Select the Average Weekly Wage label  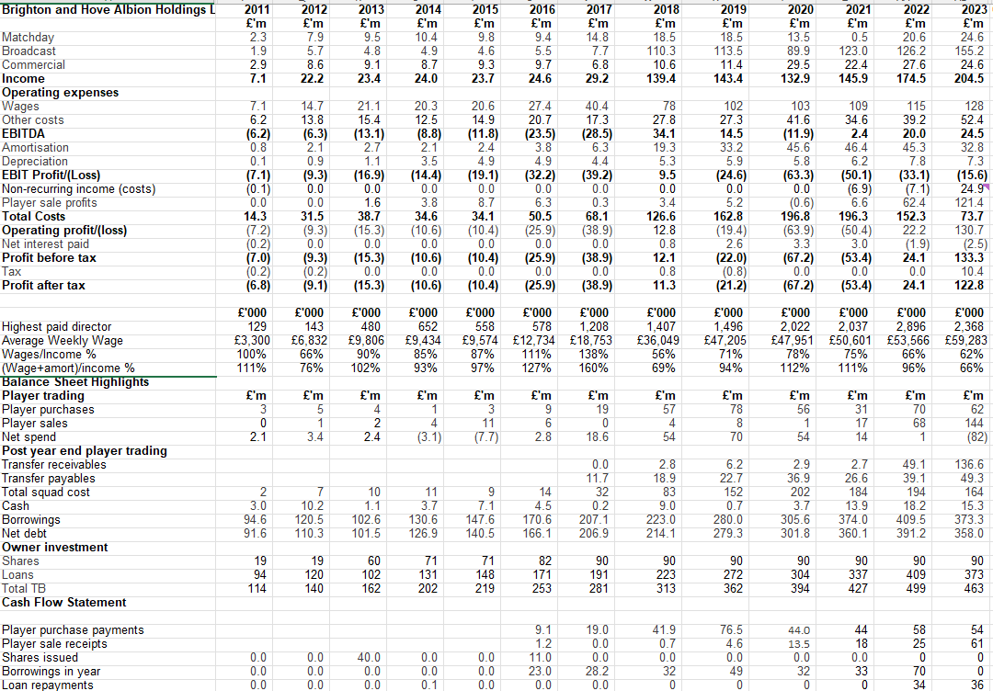point(63,341)
